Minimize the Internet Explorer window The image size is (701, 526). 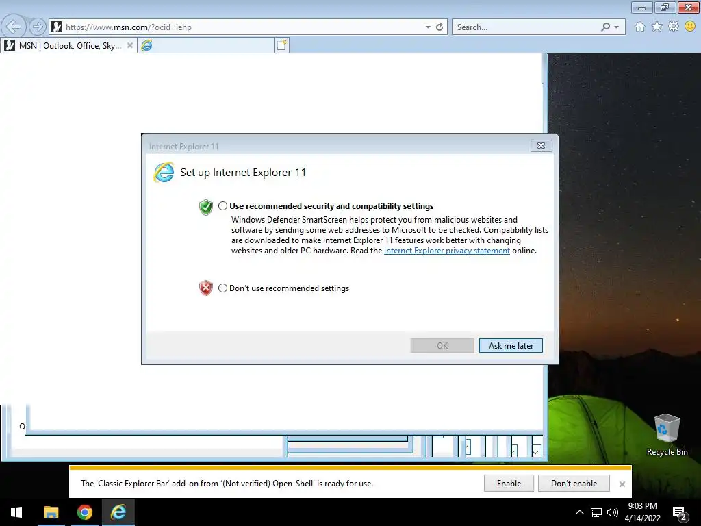tap(641, 8)
